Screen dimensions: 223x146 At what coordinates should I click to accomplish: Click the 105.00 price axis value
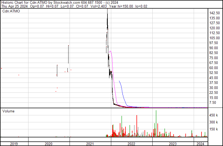214,38
